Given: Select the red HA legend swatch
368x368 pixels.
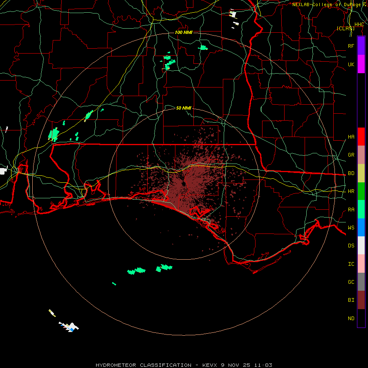Looking at the screenshot, I should (361, 137).
